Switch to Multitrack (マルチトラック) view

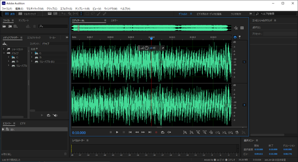pos(27,14)
